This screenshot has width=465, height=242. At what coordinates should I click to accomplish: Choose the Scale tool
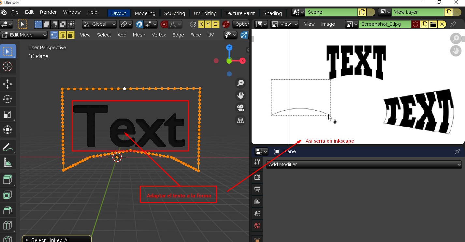[x=7, y=114]
